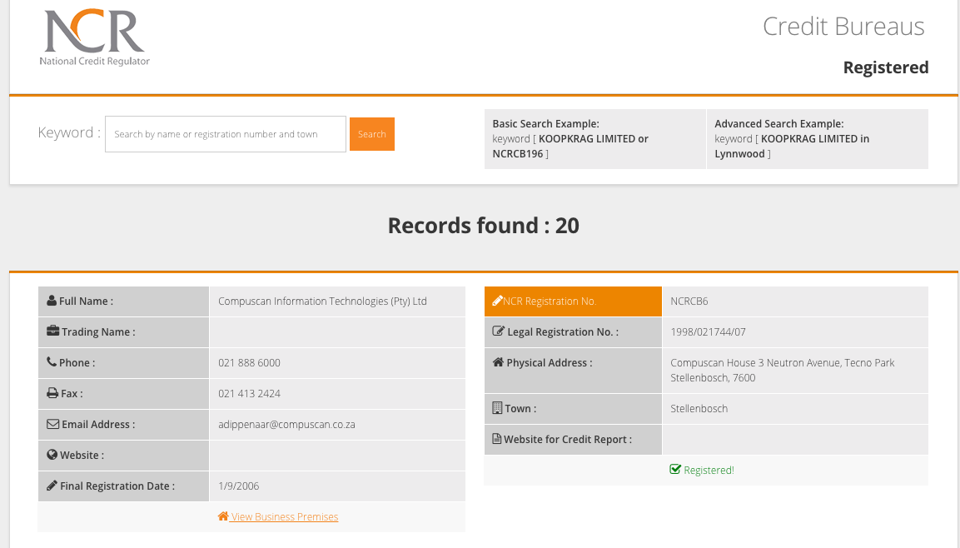
Task: Click the bold Registered heading at top right
Action: click(x=886, y=67)
